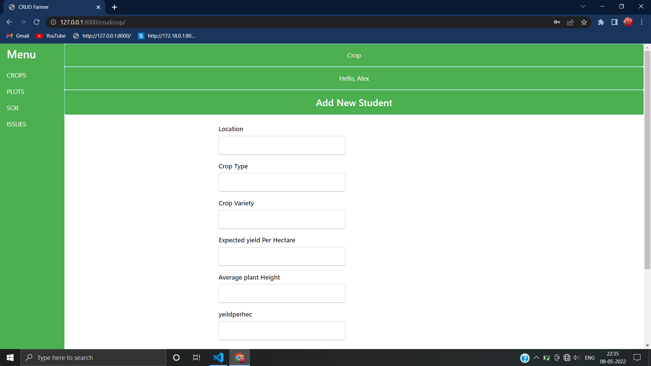This screenshot has height=366, width=651.
Task: Click the page vertical scrollbar thumb
Action: [647, 159]
